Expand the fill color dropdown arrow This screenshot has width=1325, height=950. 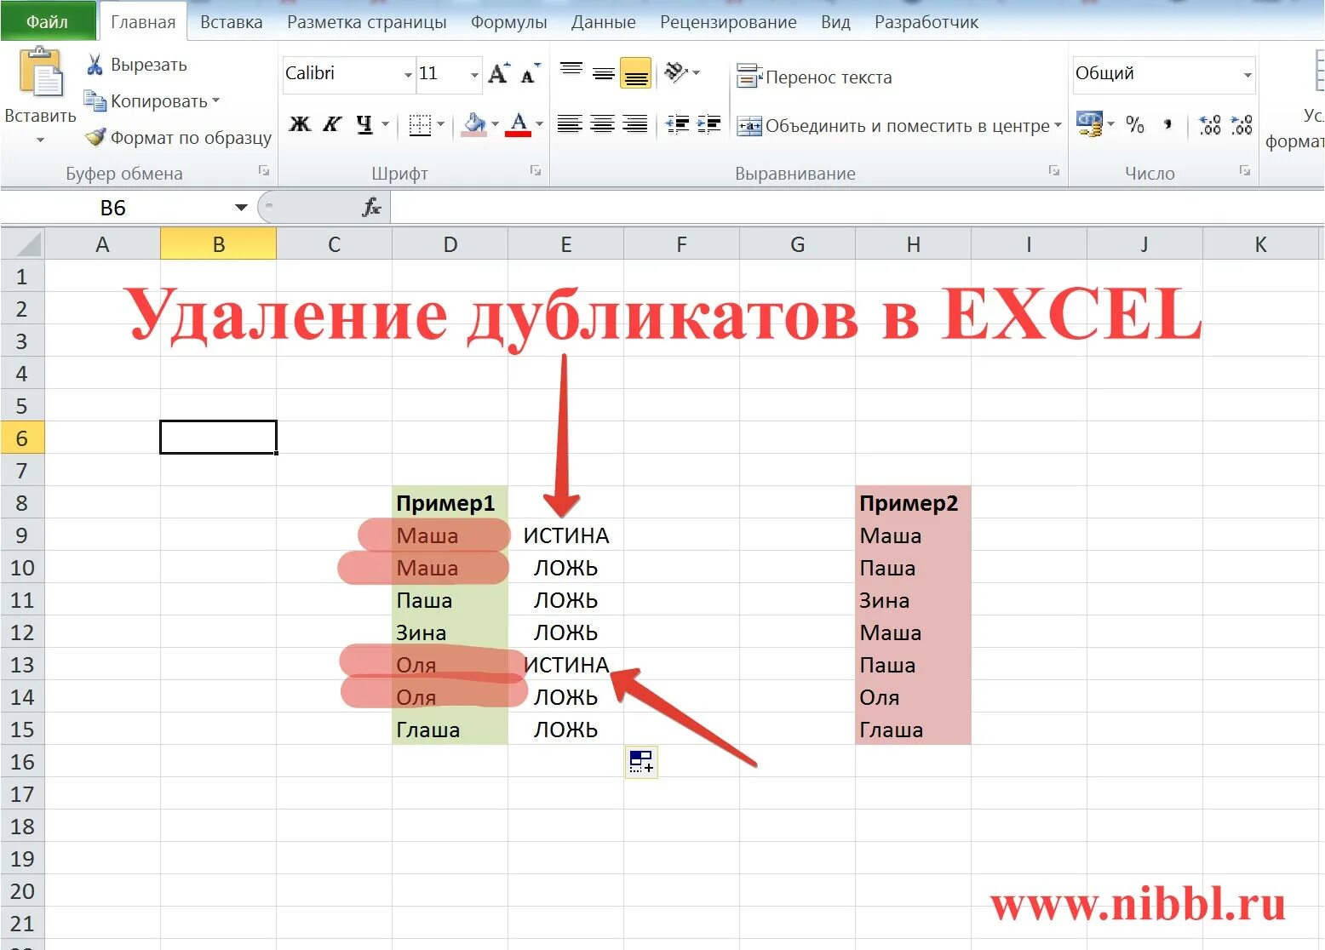click(495, 124)
